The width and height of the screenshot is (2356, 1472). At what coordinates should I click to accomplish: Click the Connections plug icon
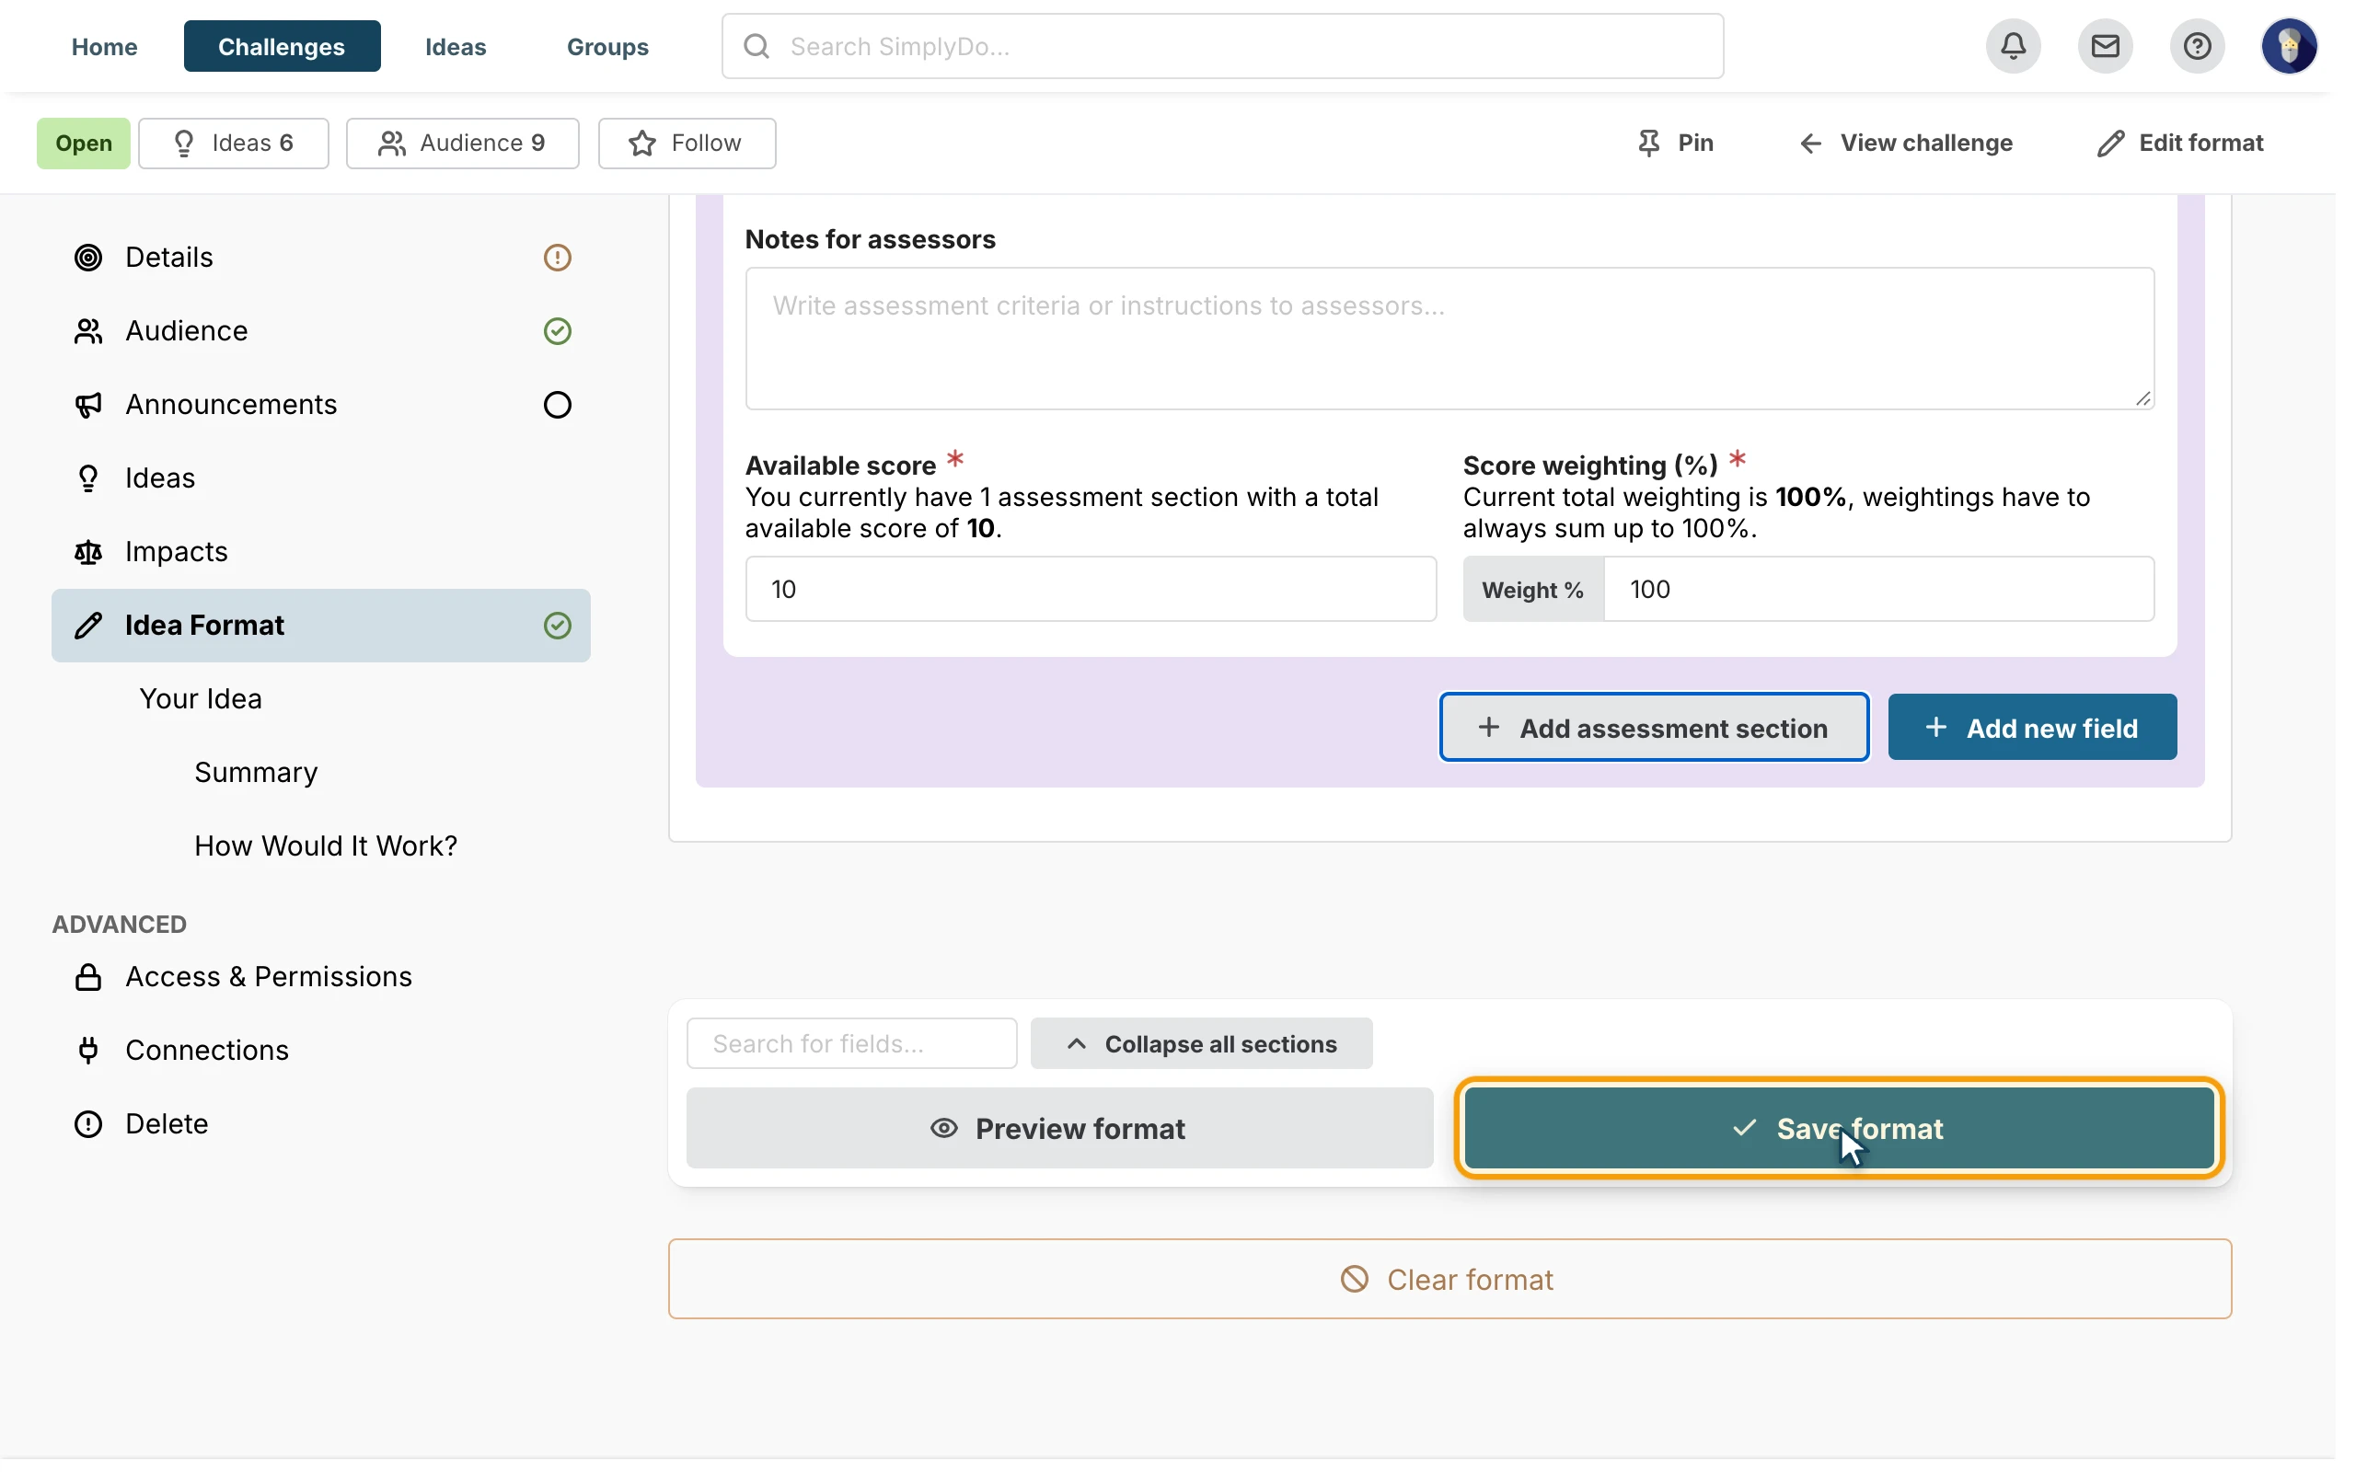click(88, 1051)
